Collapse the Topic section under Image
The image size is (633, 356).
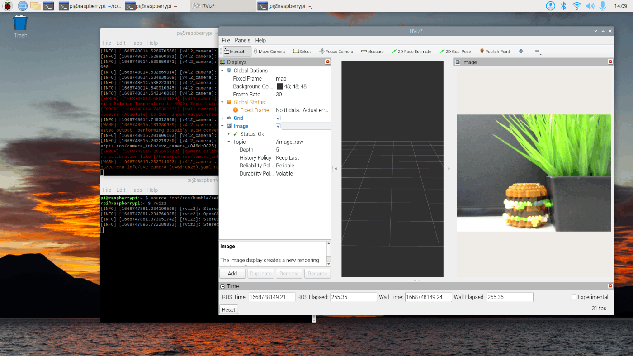point(228,142)
